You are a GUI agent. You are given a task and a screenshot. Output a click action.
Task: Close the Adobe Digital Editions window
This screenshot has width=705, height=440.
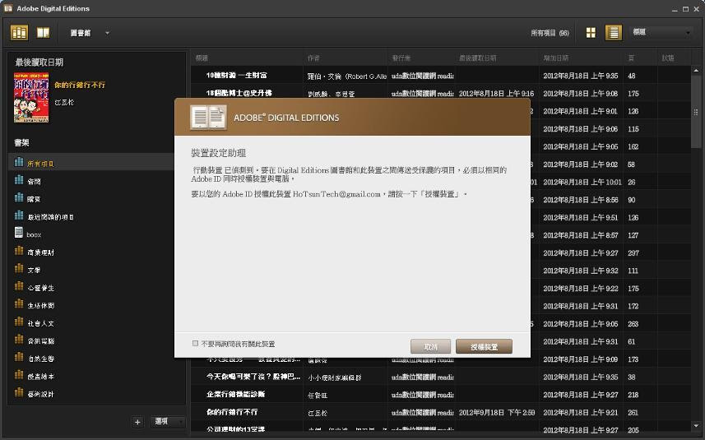point(696,9)
